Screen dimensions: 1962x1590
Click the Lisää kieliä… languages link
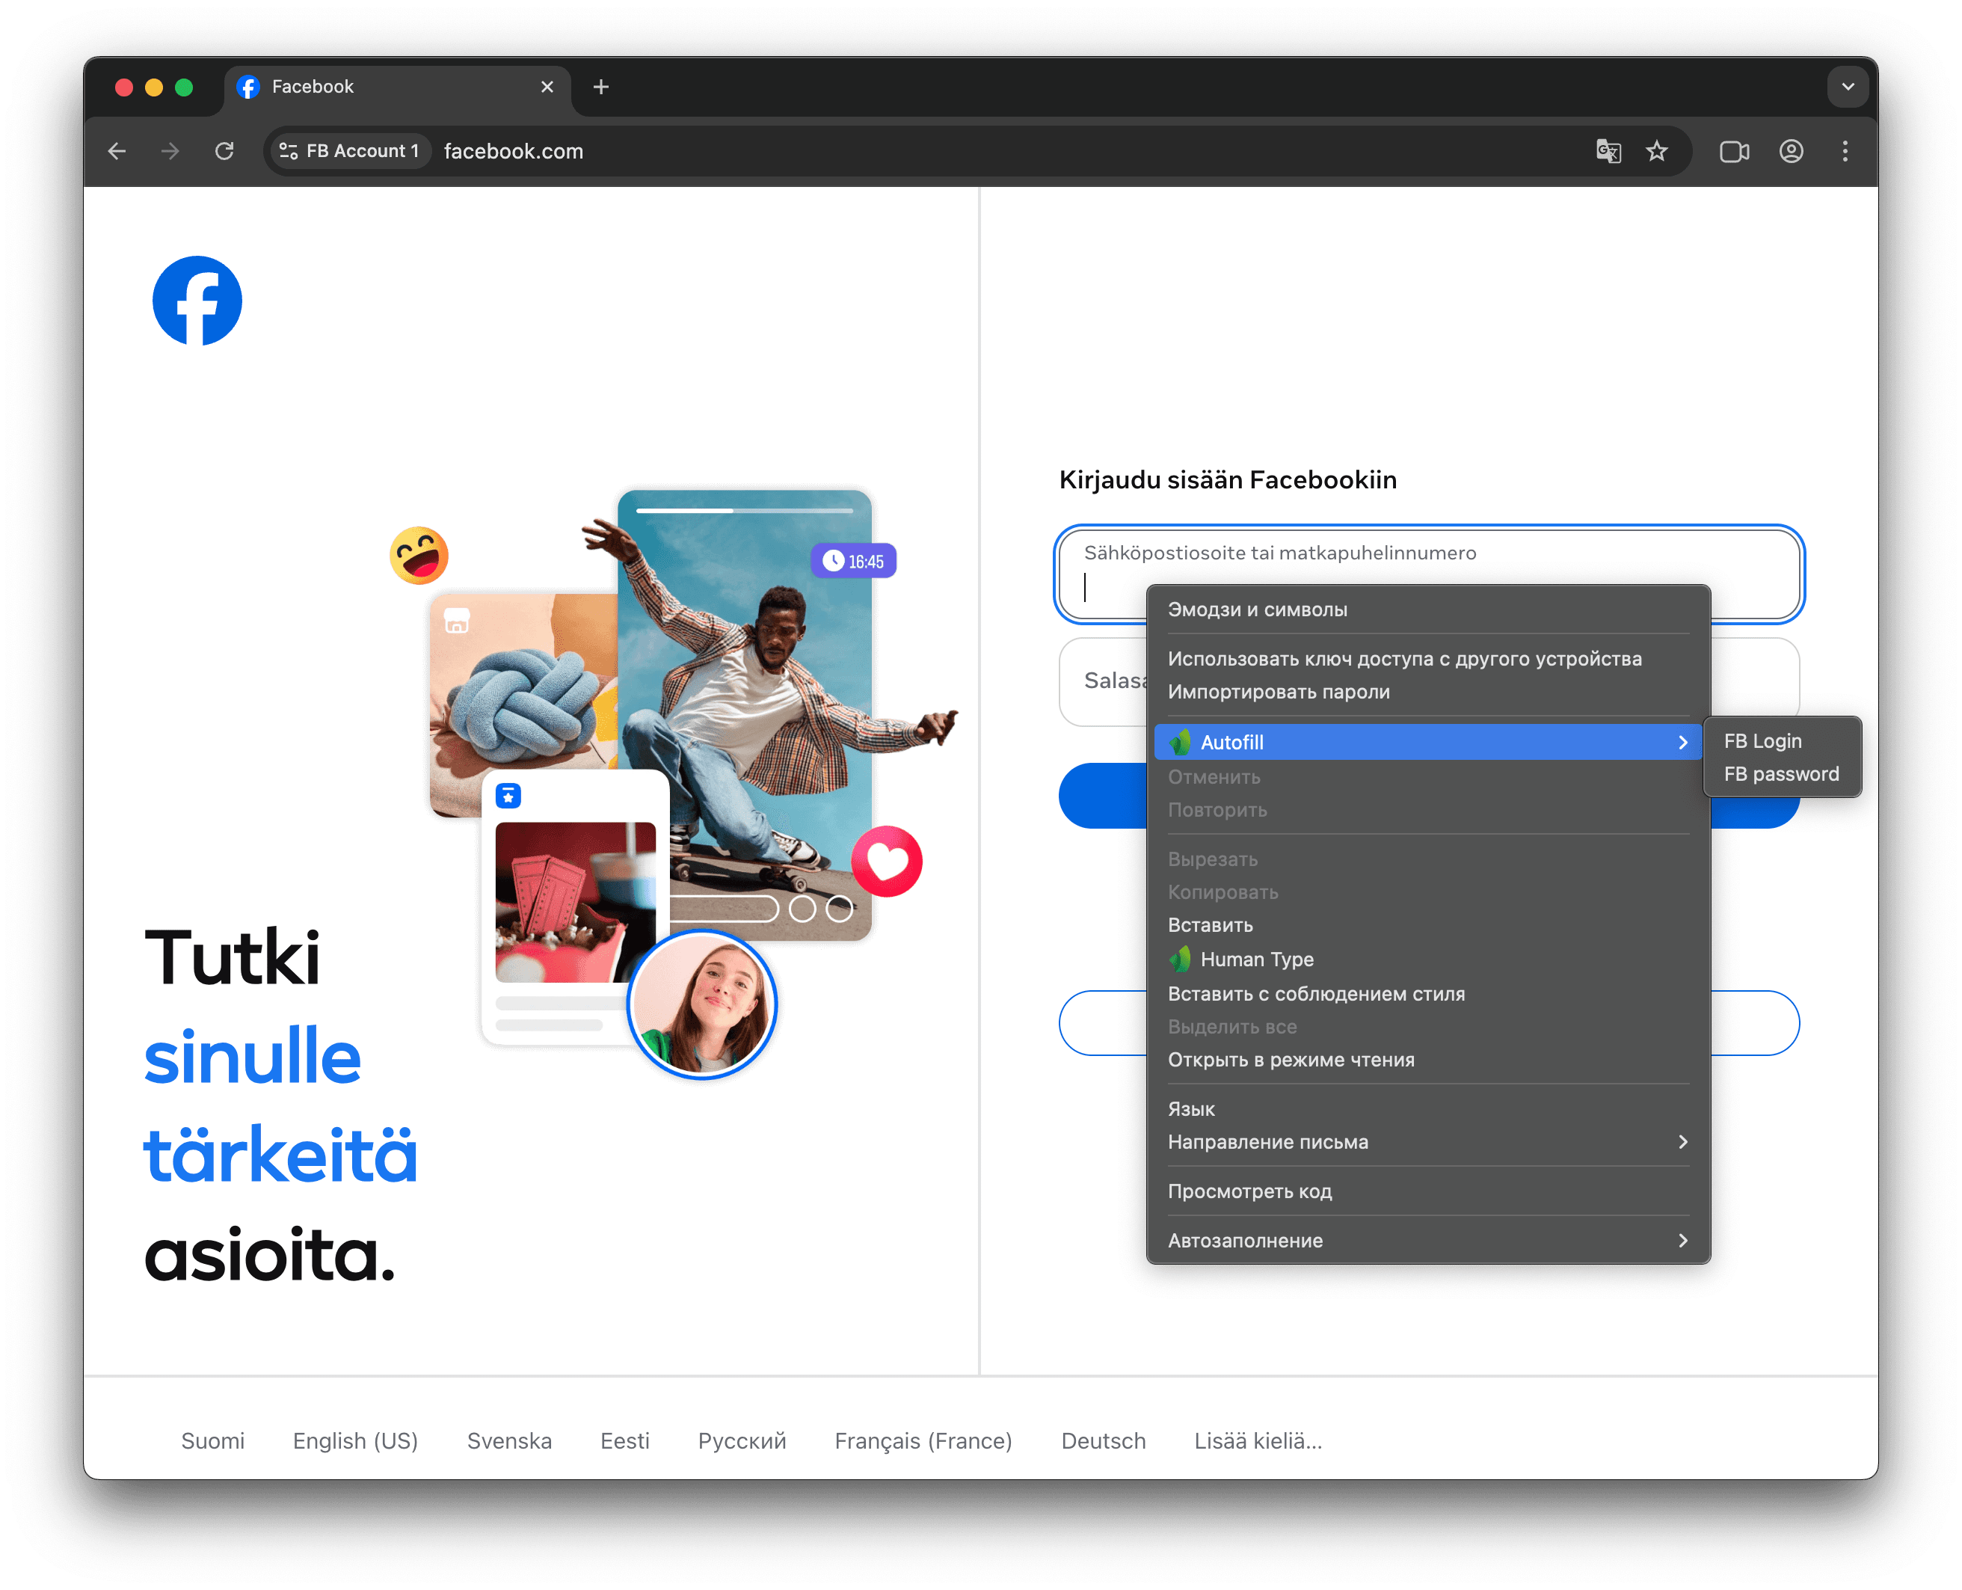1257,1440
